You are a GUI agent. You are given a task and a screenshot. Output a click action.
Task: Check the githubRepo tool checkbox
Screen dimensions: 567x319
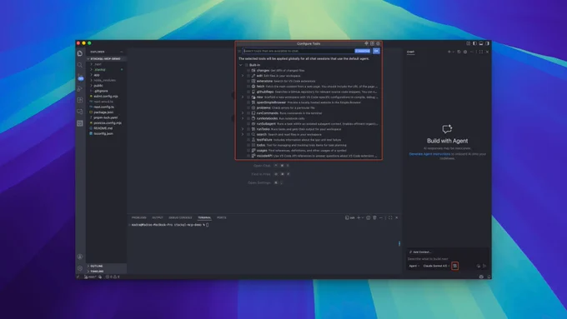tap(248, 92)
